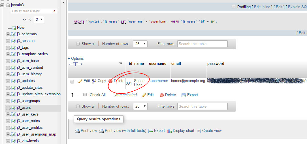Viewport: 307px width, 144px height.
Task: Go to previous pages with << <
Action: click(x=27, y=19)
